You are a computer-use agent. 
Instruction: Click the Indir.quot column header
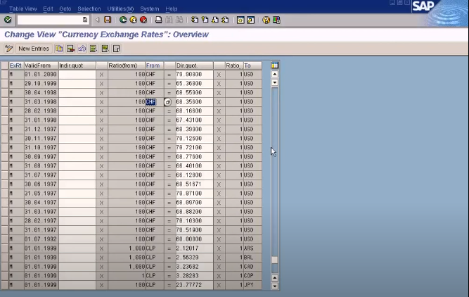pyautogui.click(x=77, y=65)
